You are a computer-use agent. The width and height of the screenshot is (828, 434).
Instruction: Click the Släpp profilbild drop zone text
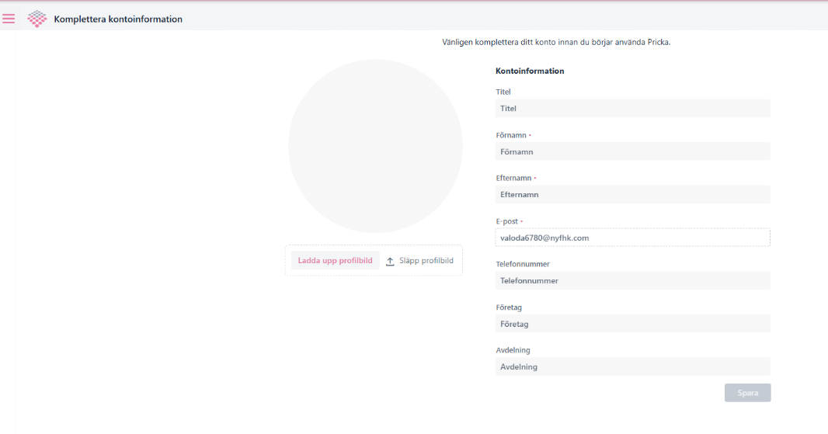click(x=426, y=261)
